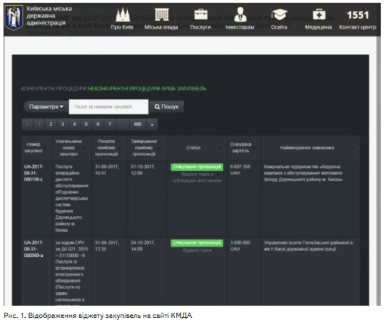Click the Освіта graduation cap icon

click(x=279, y=14)
